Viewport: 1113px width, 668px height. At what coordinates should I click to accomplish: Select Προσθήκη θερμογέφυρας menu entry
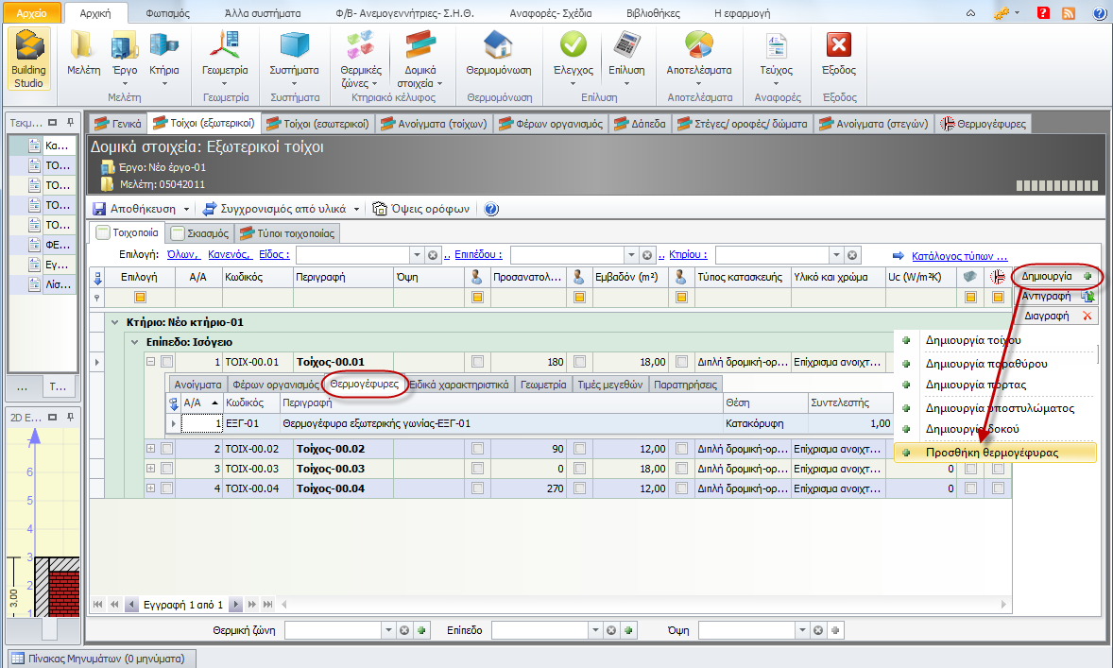(x=991, y=453)
